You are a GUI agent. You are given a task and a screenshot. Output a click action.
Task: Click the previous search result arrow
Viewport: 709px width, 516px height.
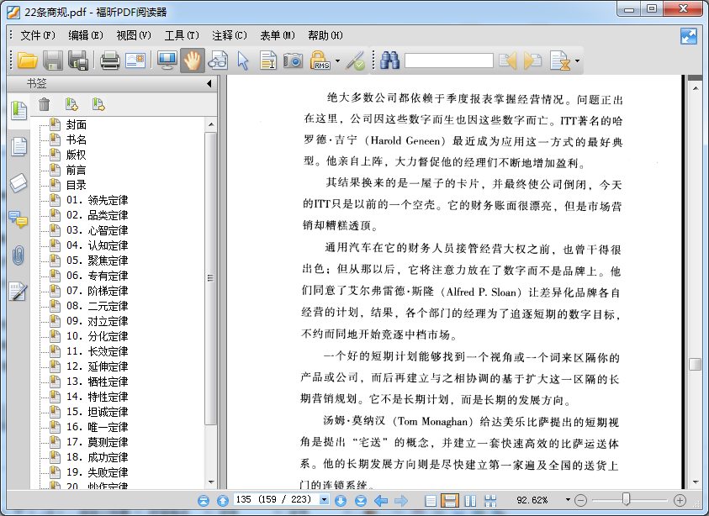tap(508, 61)
